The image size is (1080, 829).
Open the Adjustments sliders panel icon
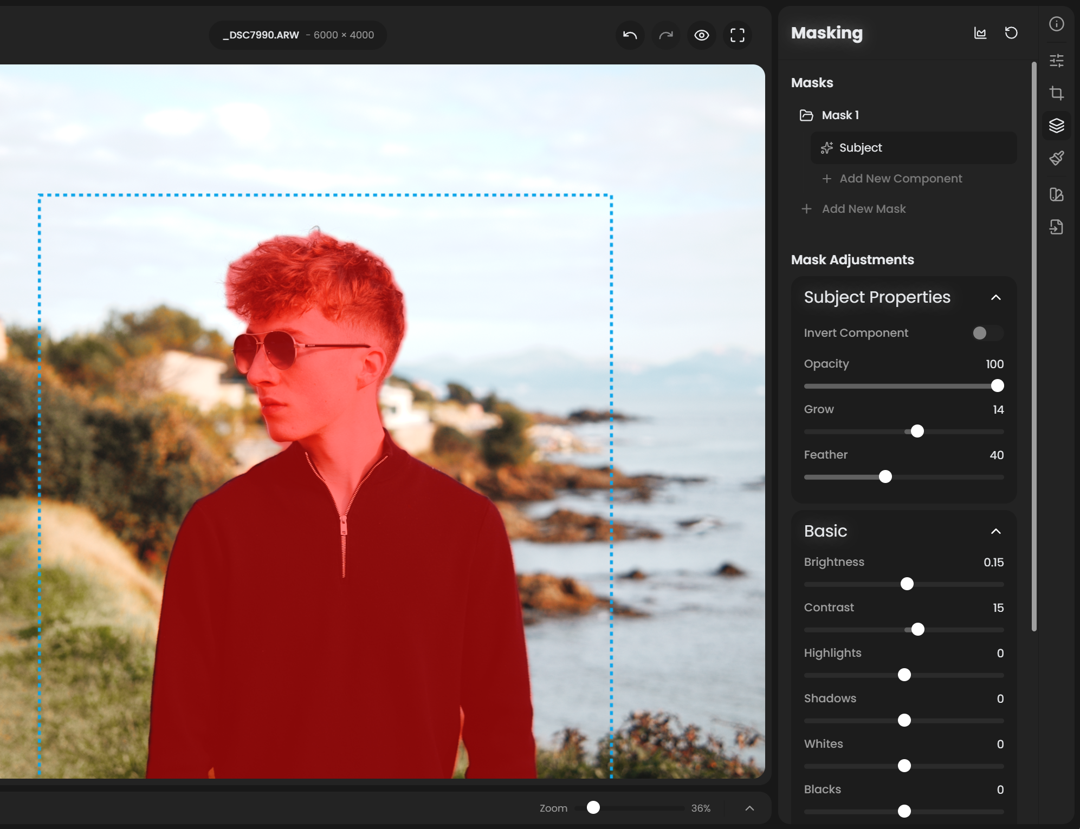1057,60
